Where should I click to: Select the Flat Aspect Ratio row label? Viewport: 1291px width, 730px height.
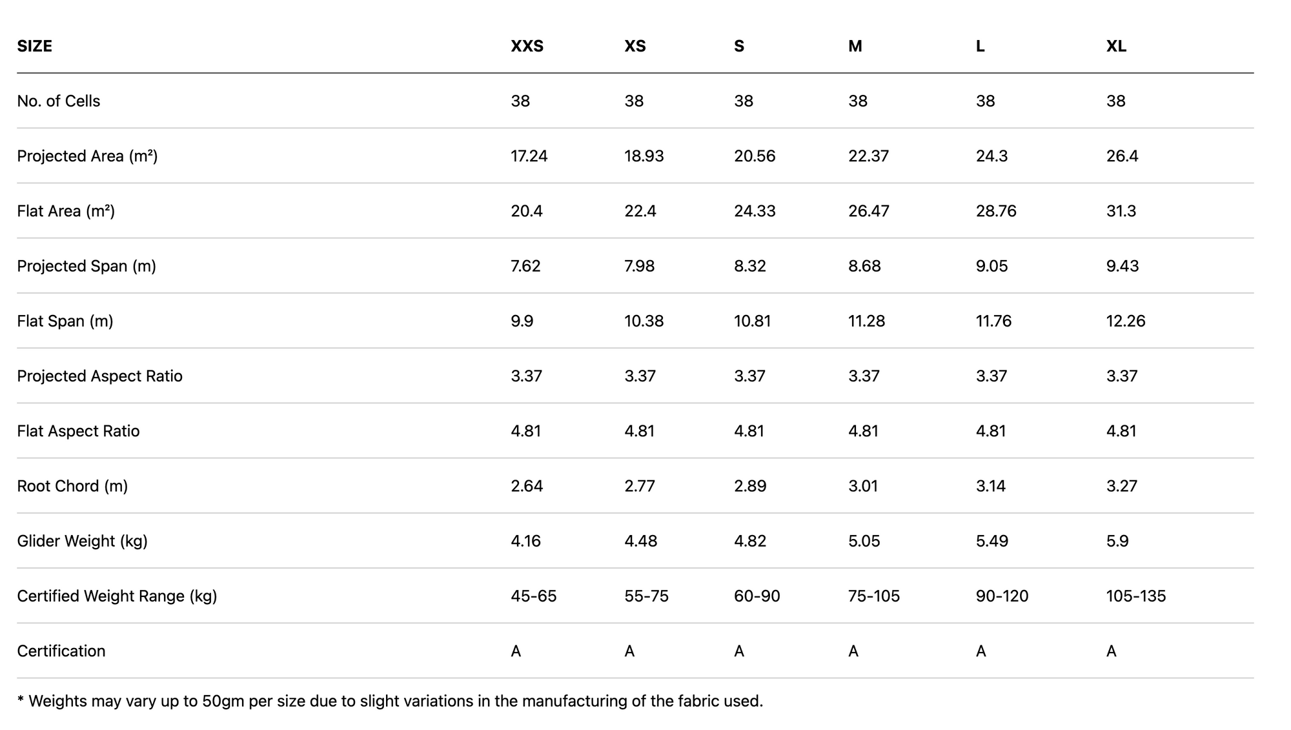(78, 431)
